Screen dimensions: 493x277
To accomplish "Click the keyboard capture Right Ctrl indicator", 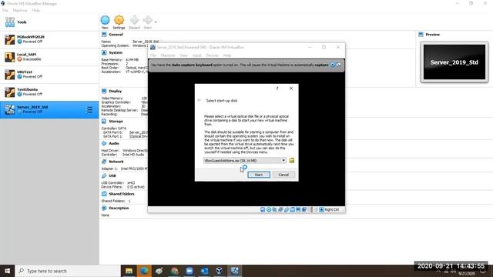I will click(329, 209).
